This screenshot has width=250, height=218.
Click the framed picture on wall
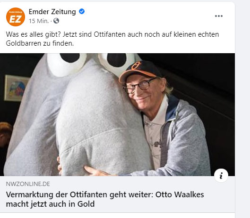point(16,88)
